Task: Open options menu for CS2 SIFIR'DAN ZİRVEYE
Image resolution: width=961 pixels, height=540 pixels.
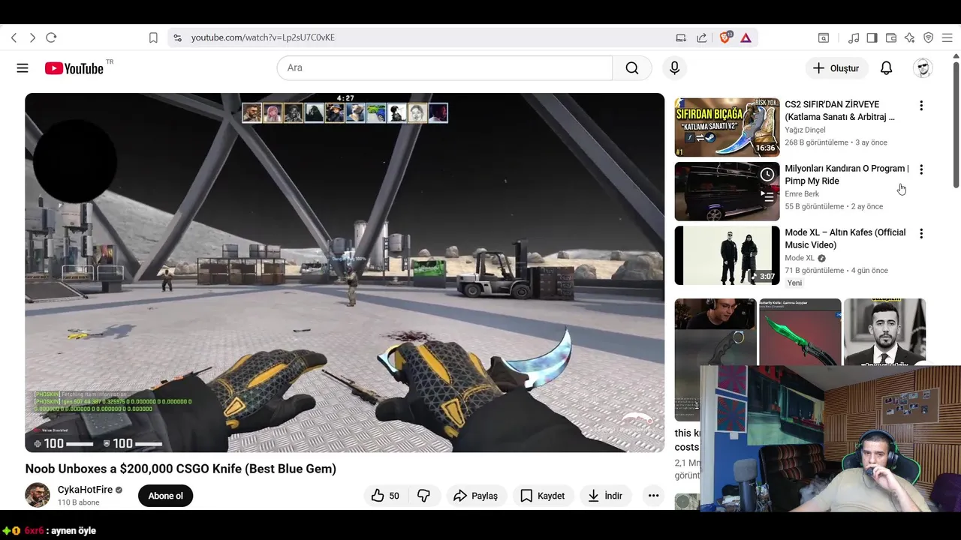Action: point(921,106)
